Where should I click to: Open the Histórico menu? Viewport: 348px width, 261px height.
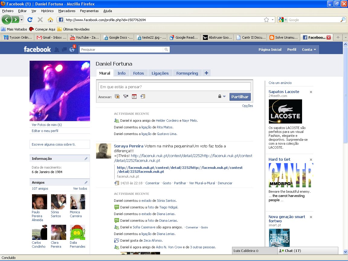click(x=47, y=11)
